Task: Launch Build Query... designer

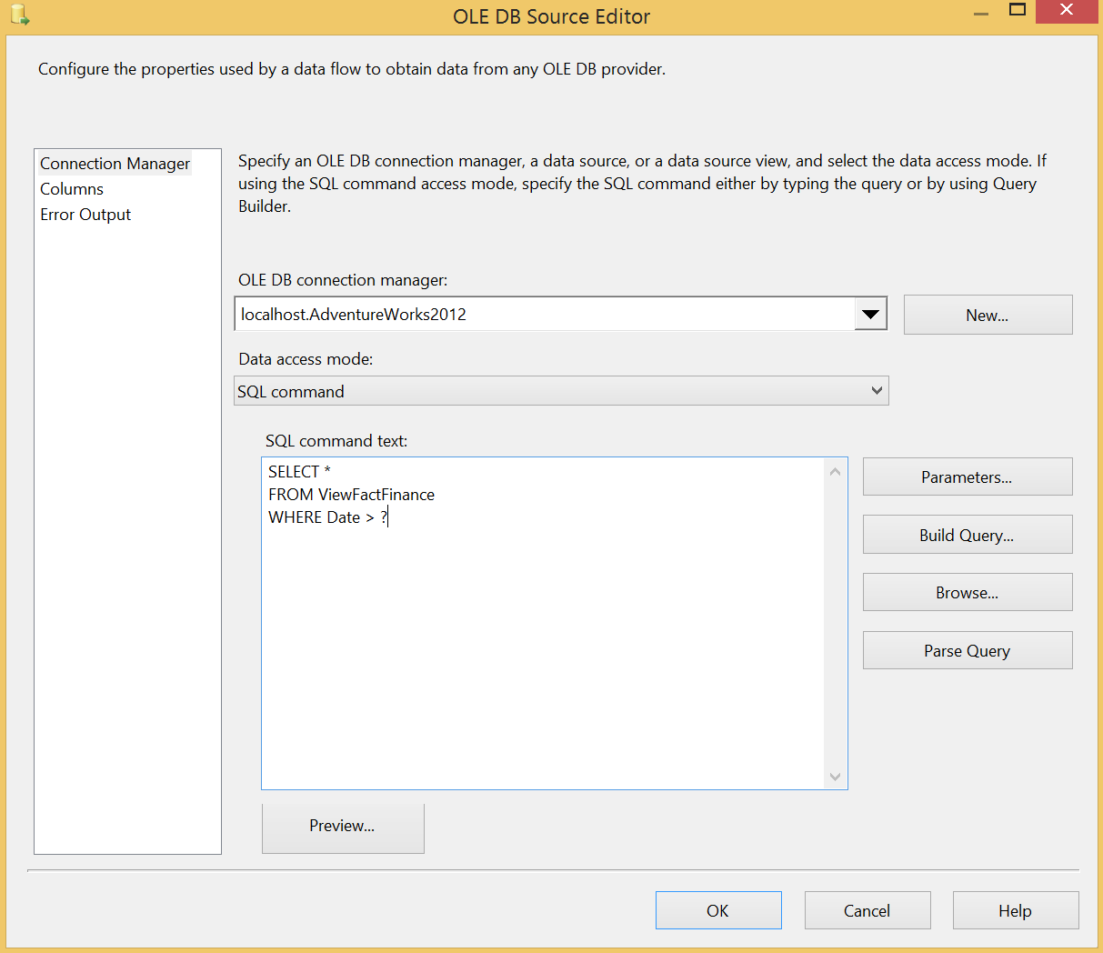Action: pos(967,536)
